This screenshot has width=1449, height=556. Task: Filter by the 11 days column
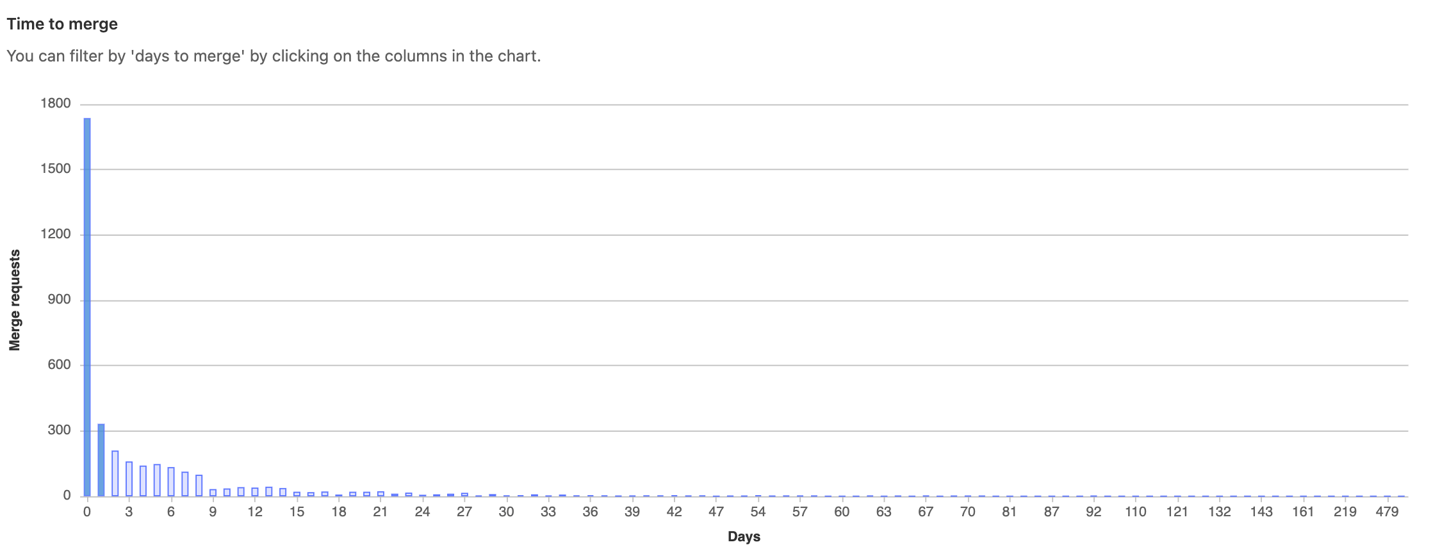click(x=241, y=491)
